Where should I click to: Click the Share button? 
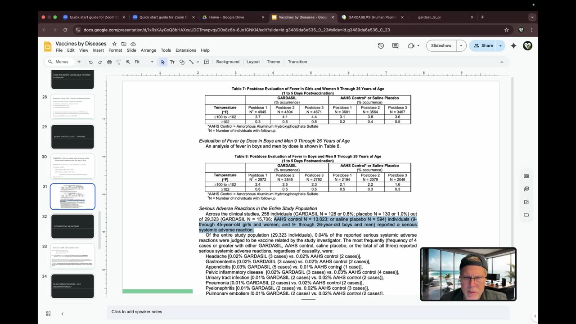(483, 45)
